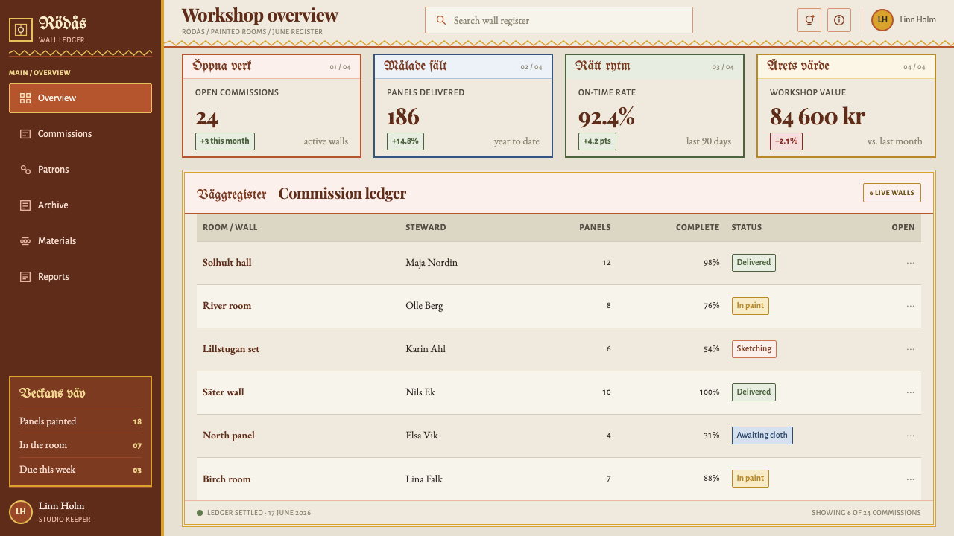Select the Solhult hall row name
954x536 pixels.
coord(227,263)
